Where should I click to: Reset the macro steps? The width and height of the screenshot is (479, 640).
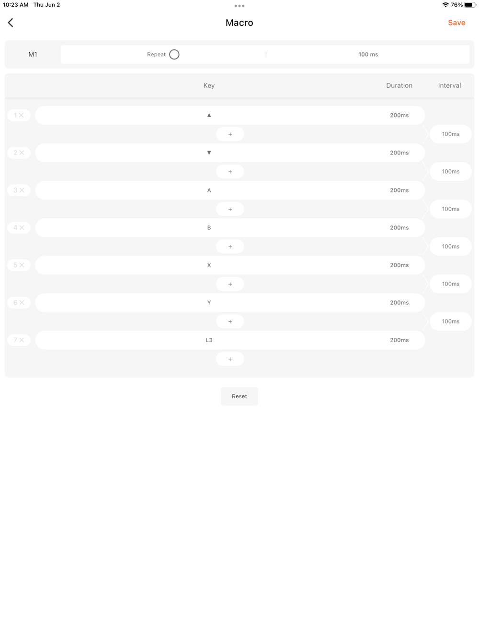click(239, 396)
